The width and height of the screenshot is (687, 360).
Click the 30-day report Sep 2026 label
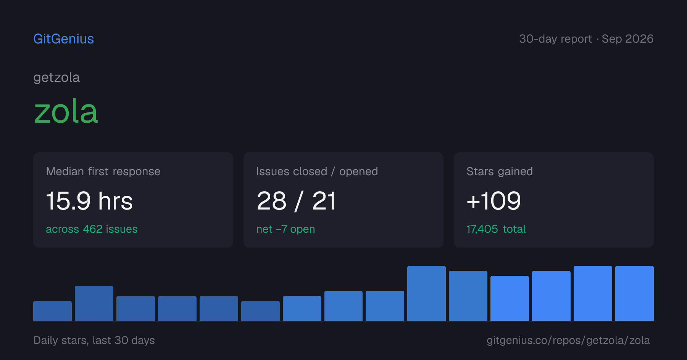tap(586, 39)
